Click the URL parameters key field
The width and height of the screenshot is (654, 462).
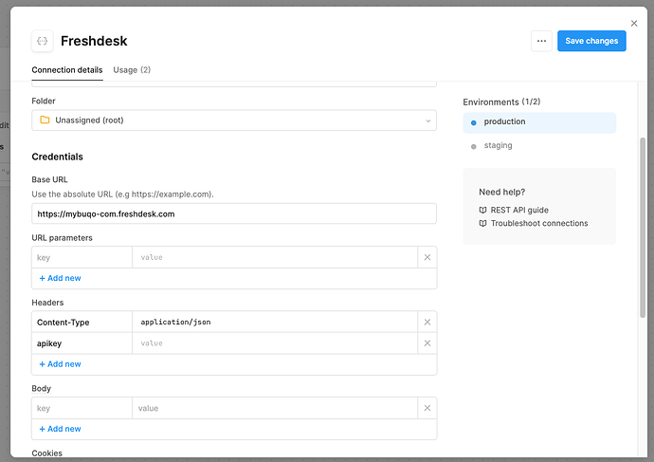coord(82,257)
